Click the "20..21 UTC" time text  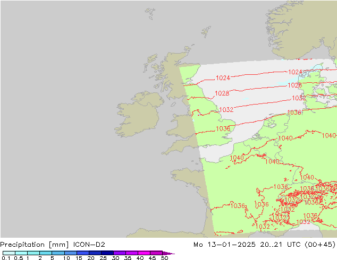point(280,244)
